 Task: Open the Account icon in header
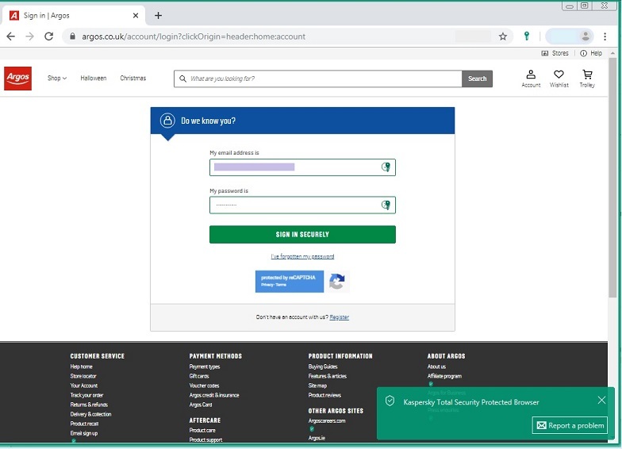[531, 79]
